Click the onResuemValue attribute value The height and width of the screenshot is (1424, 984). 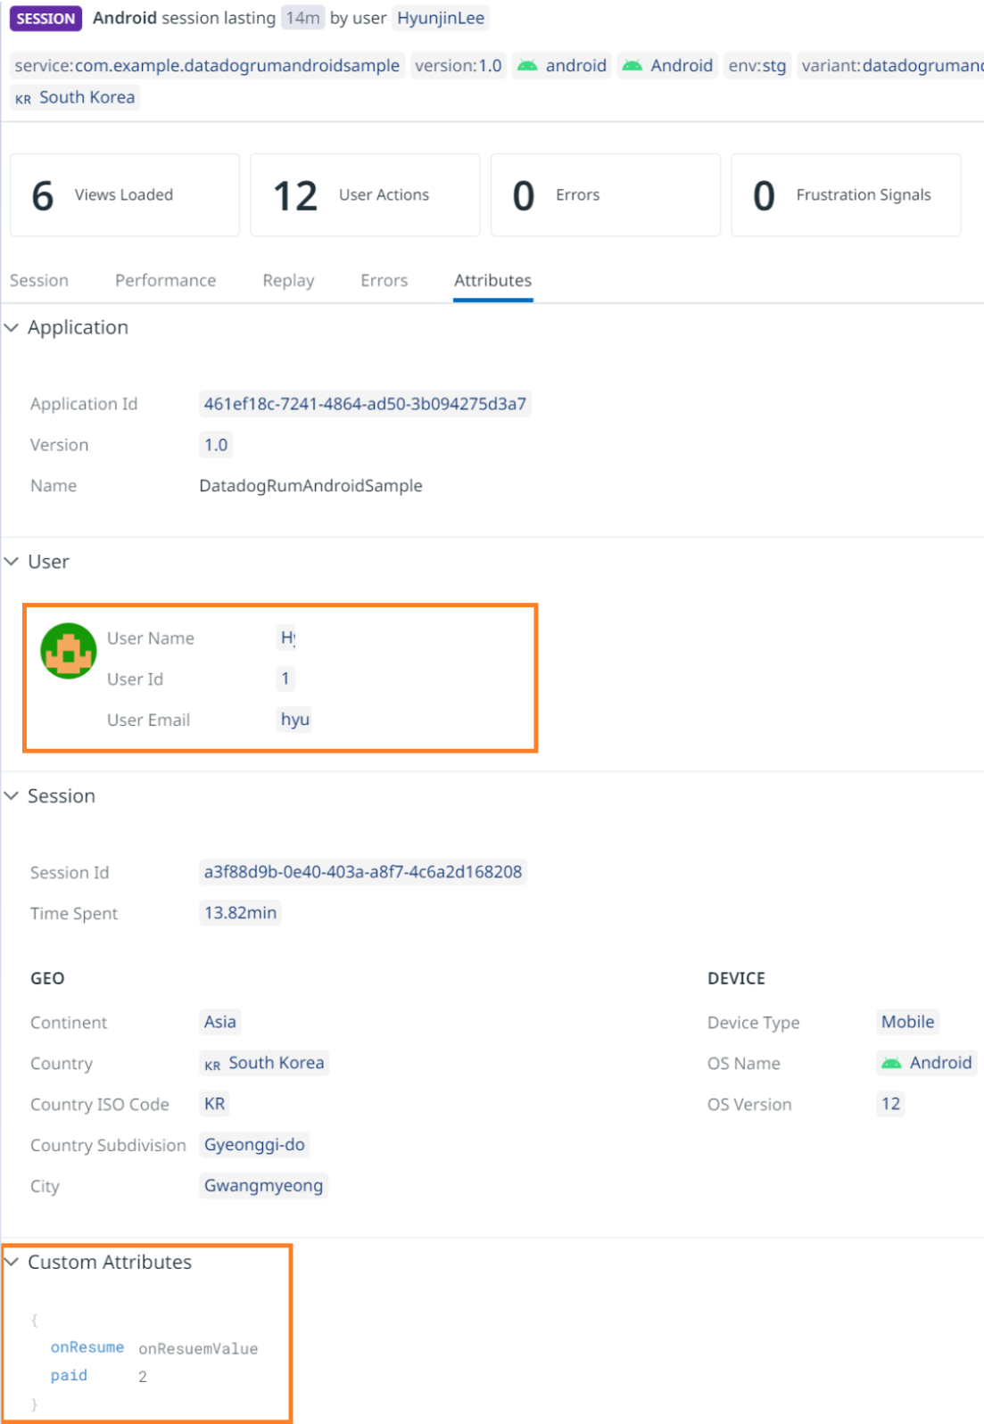click(198, 1349)
